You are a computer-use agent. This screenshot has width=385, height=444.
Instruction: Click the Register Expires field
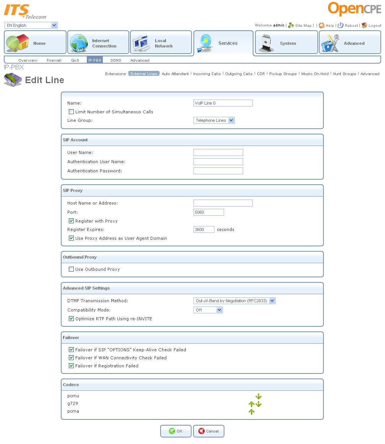click(204, 229)
